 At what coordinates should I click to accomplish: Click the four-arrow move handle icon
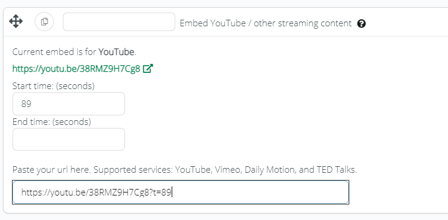click(x=16, y=21)
